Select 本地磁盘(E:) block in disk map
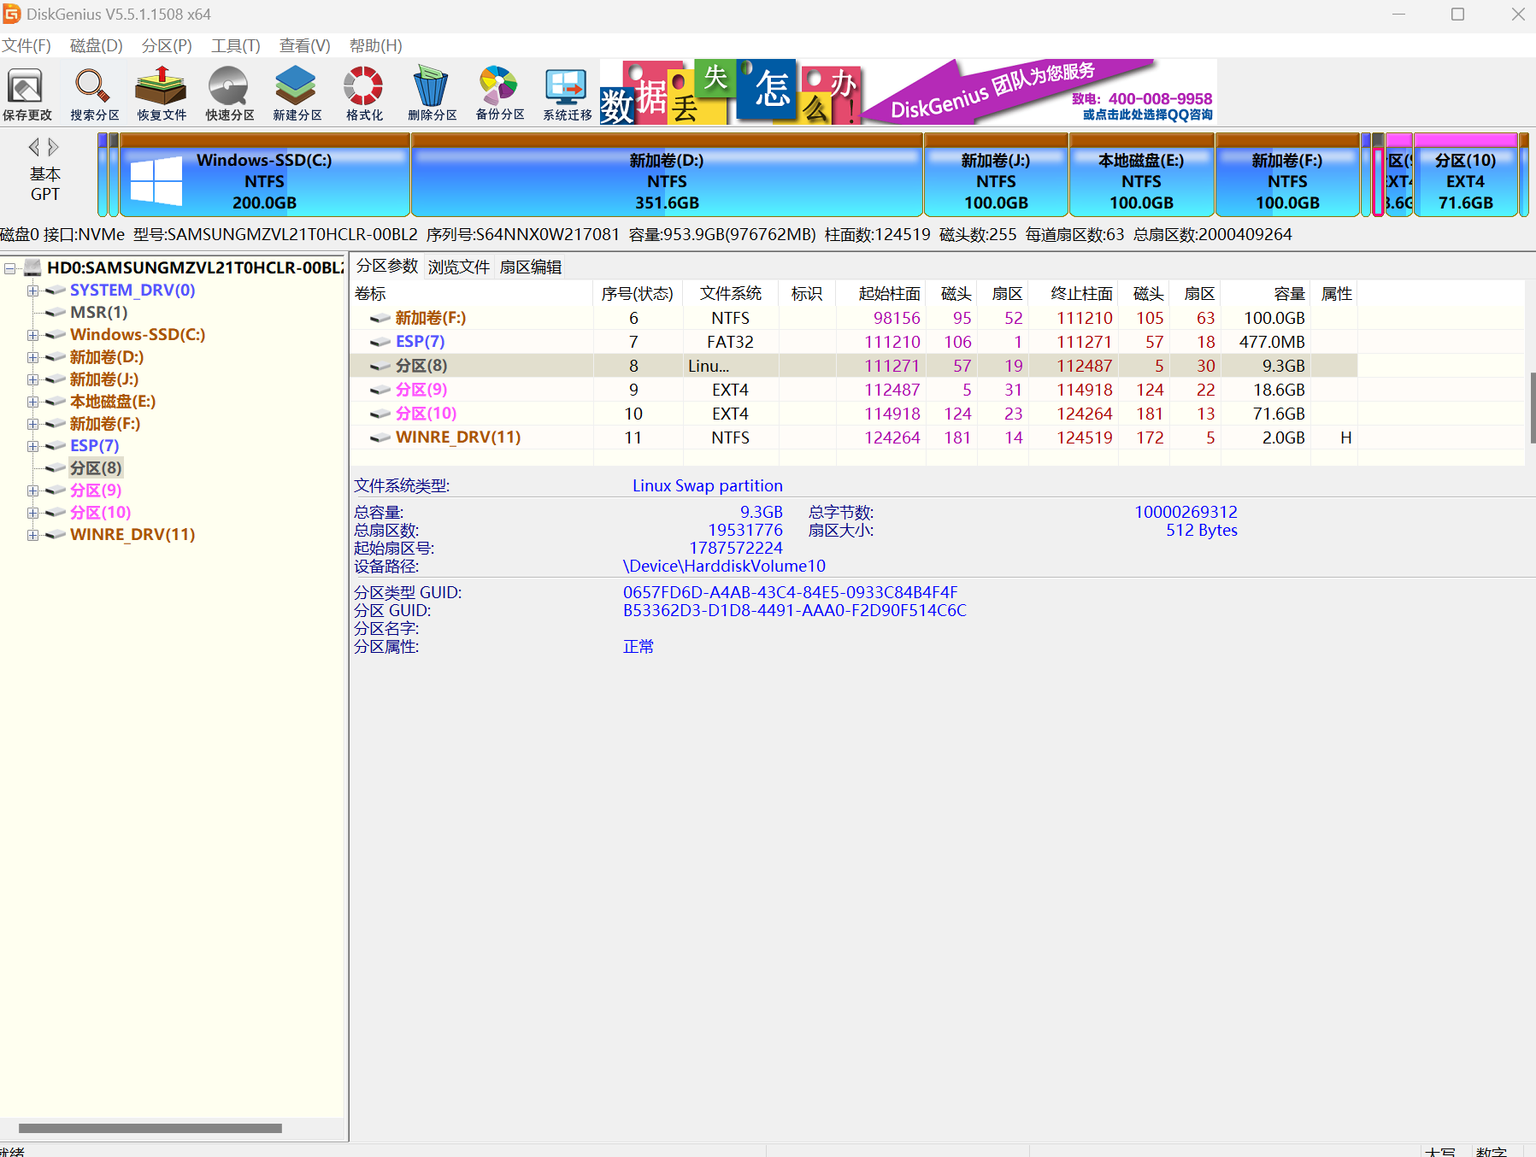 coord(1141,175)
